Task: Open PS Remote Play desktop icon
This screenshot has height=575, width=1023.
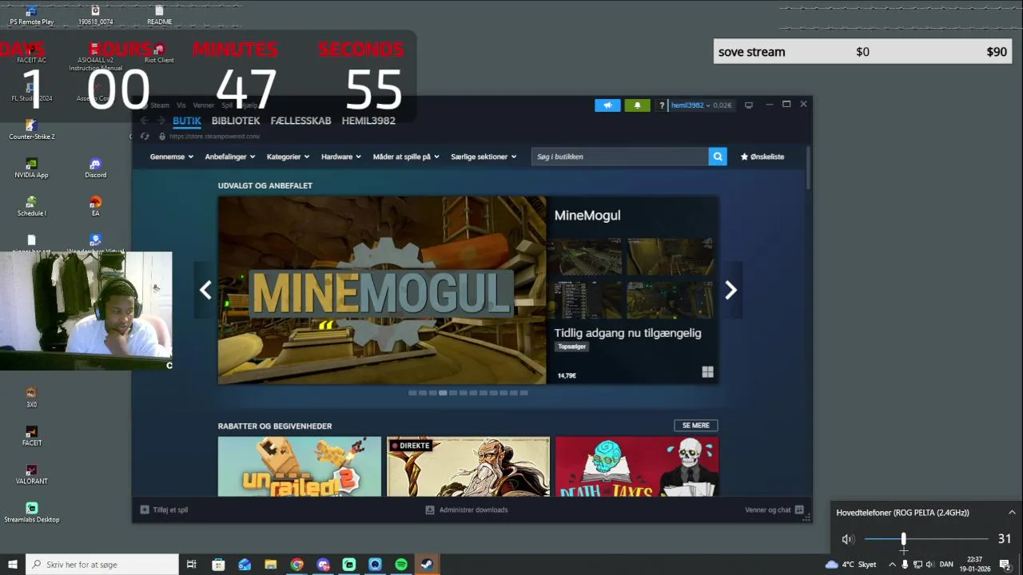Action: [31, 14]
